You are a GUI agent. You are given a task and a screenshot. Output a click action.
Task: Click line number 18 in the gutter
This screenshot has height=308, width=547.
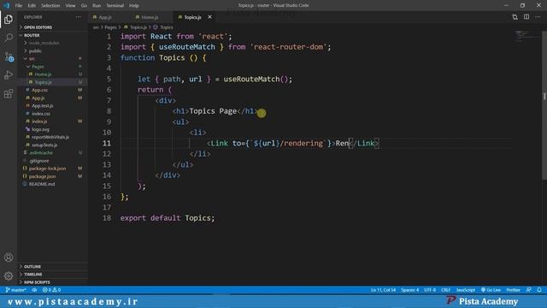pyautogui.click(x=107, y=218)
